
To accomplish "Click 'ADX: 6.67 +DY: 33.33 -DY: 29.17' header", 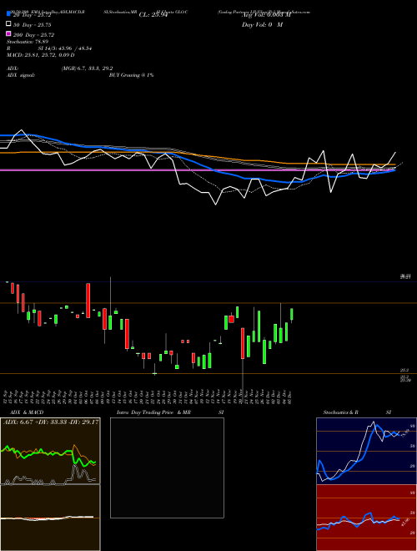I will (51, 422).
